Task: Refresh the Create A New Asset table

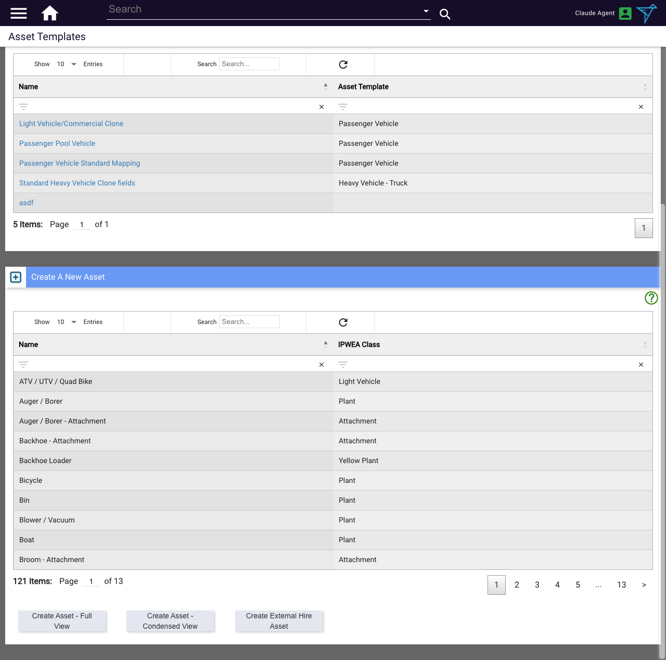Action: tap(343, 322)
